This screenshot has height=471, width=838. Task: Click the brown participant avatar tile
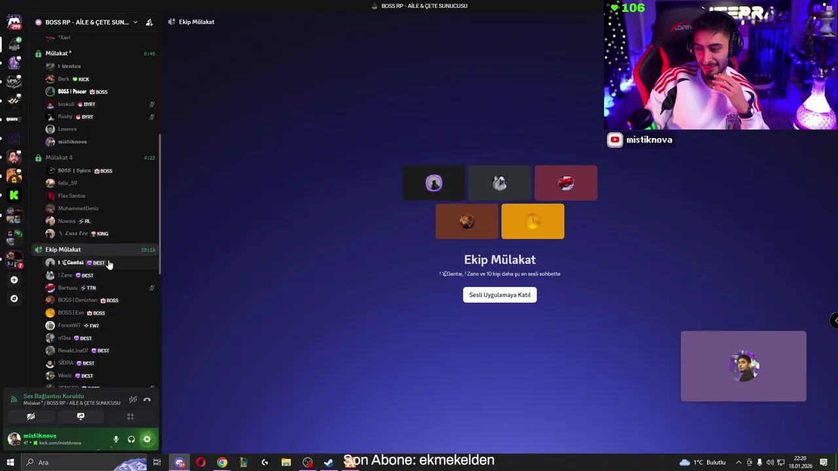click(x=467, y=222)
